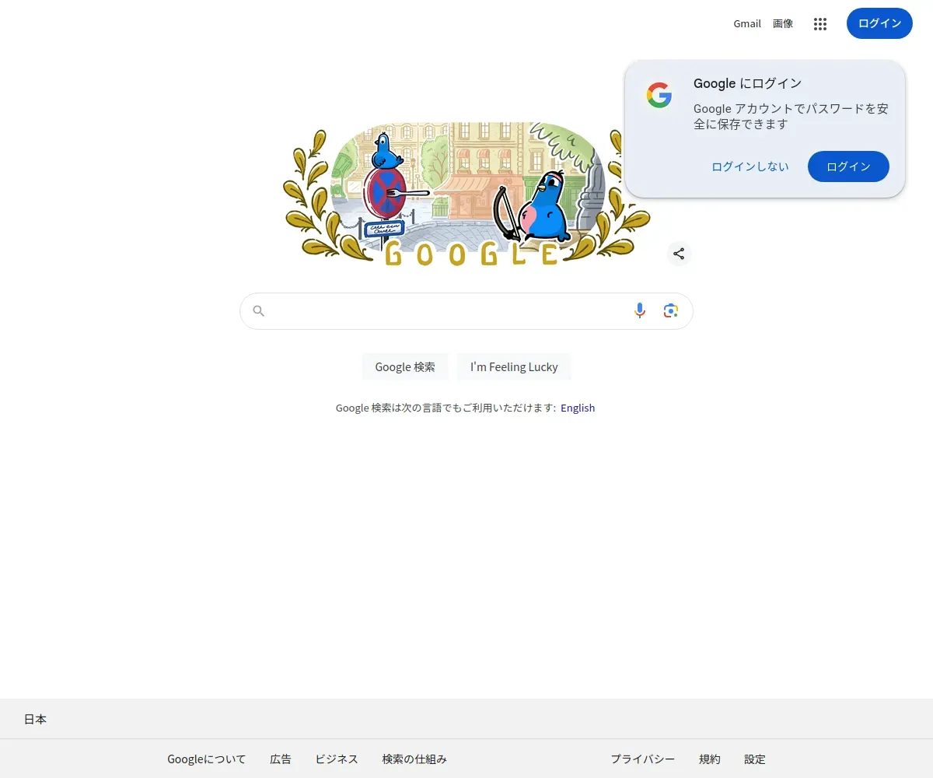Open the Google apps grid icon
Image resolution: width=933 pixels, height=778 pixels.
(x=820, y=23)
